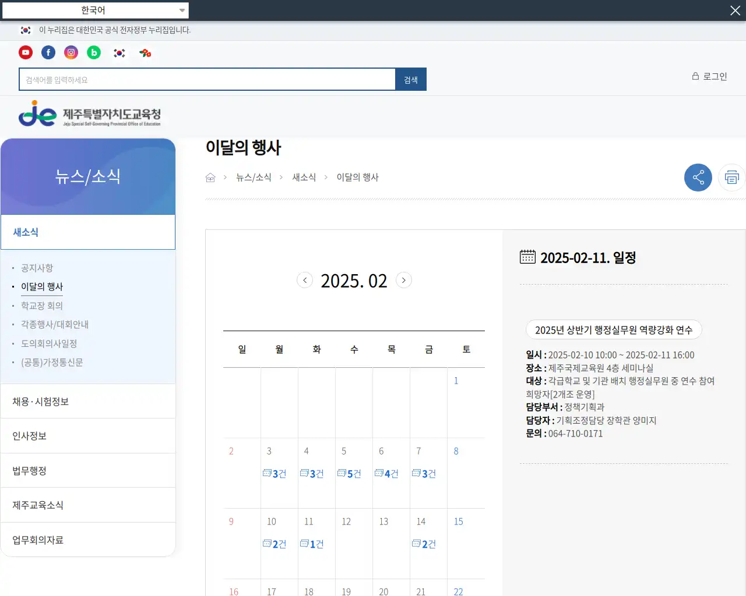Select 이달의 행사 in sidebar

pyautogui.click(x=42, y=286)
